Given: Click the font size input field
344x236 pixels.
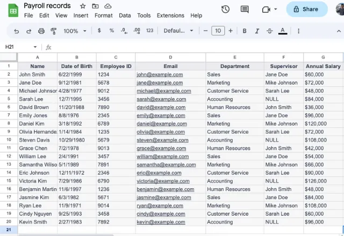Looking at the screenshot, I should coord(218,31).
